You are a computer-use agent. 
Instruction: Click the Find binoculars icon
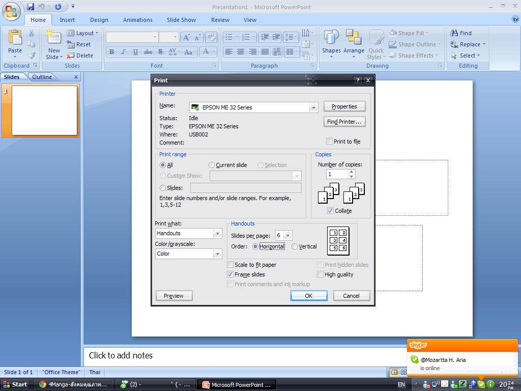454,33
